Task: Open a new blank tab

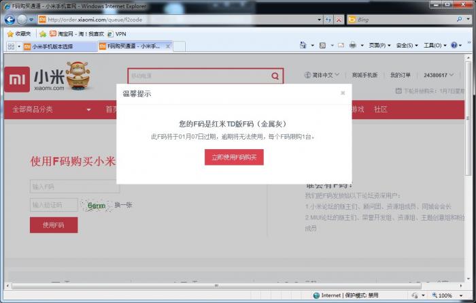Action: (x=179, y=46)
